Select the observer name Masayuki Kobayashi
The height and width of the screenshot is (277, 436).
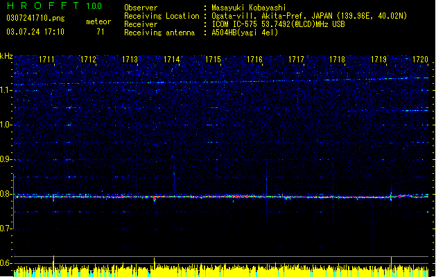click(x=249, y=8)
